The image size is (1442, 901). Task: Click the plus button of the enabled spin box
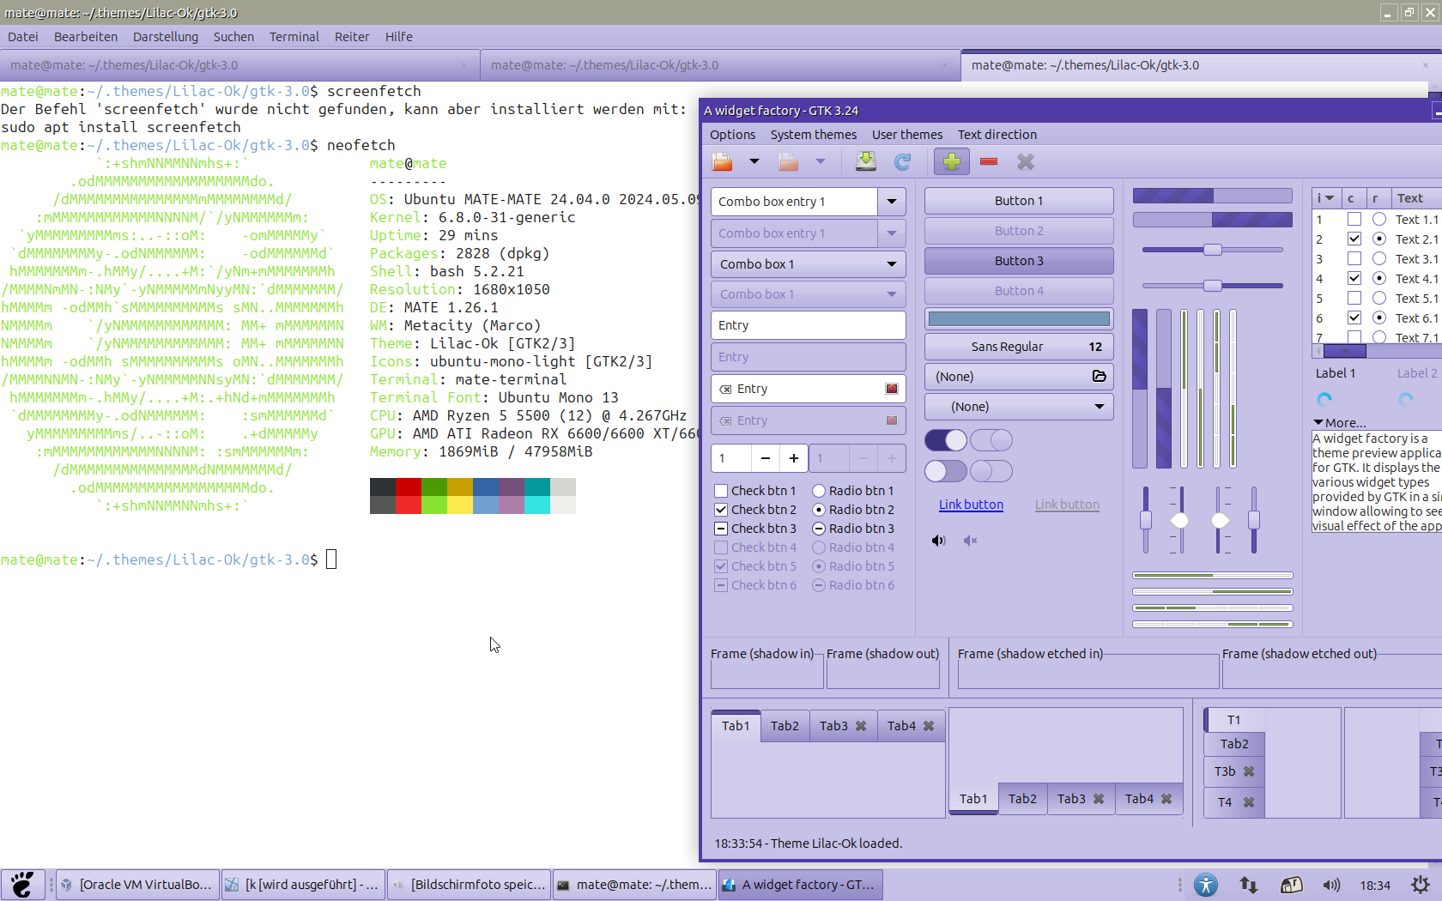[x=794, y=458]
